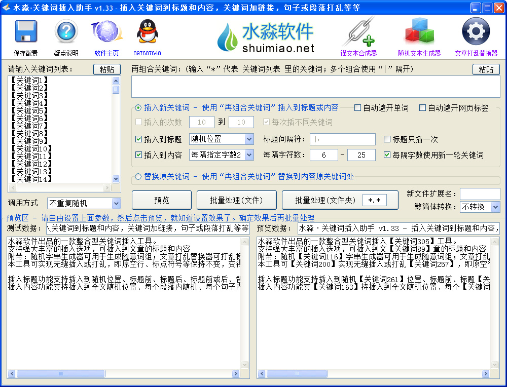Click the interval minimum field showing 6

[324, 155]
